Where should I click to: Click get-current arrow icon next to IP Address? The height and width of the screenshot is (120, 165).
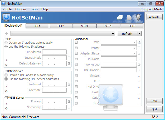coord(69,52)
